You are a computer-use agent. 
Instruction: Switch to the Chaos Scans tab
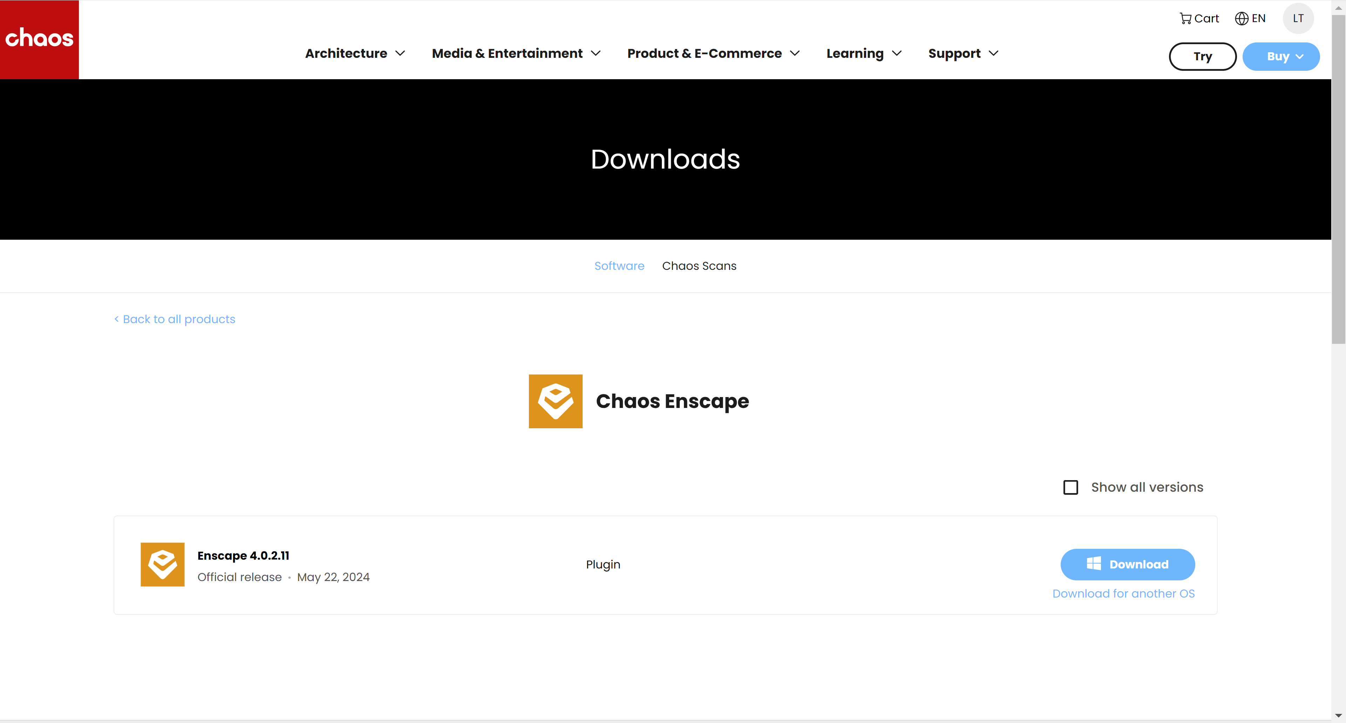[x=699, y=266]
